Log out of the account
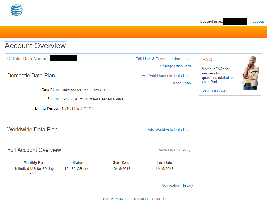 tap(258, 21)
